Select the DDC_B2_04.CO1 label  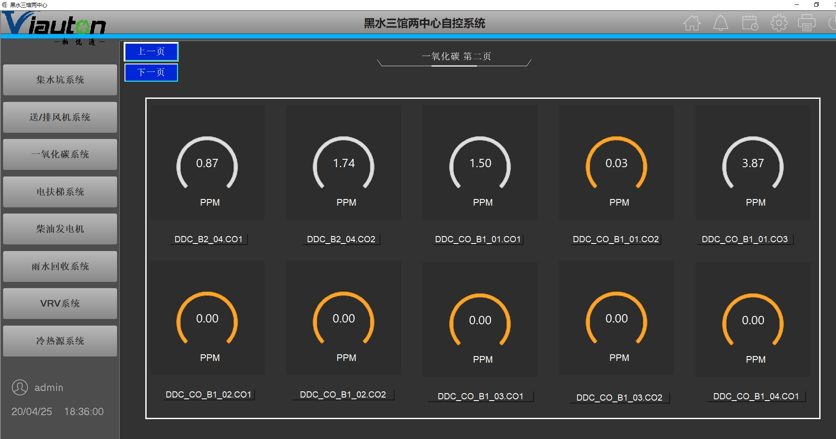[x=208, y=239]
